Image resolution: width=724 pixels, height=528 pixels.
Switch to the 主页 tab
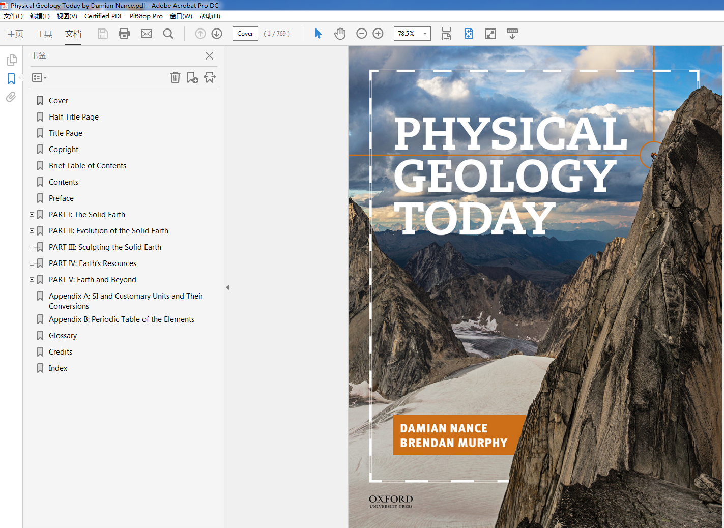tap(15, 34)
